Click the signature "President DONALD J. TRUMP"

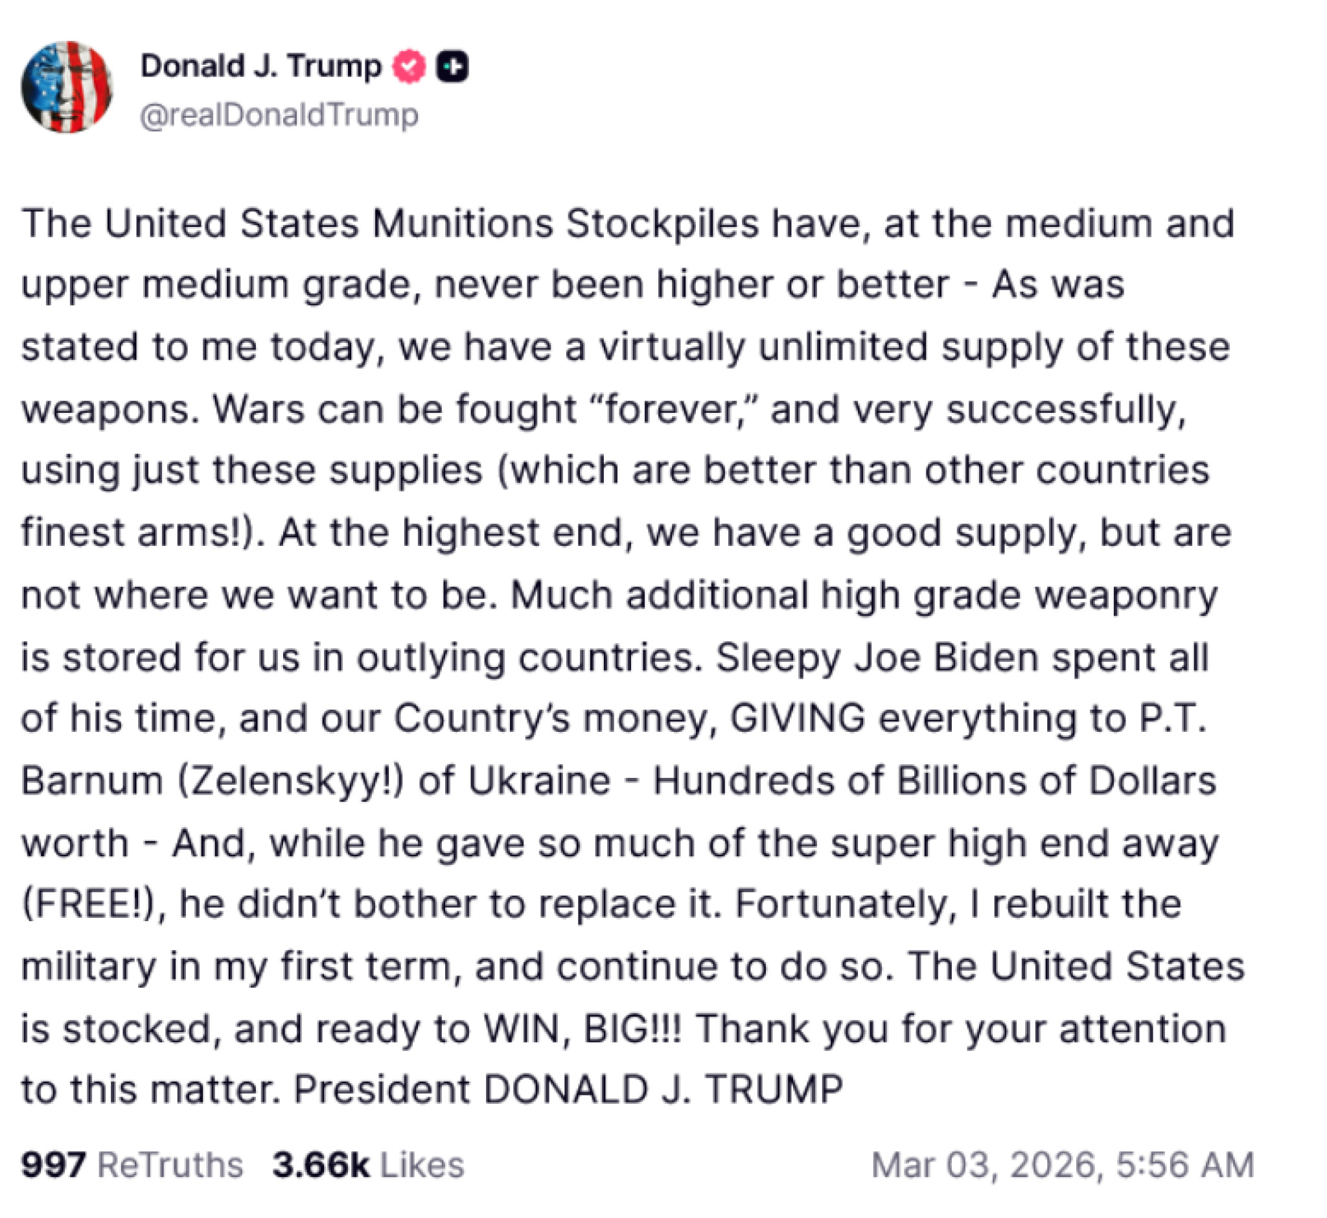(568, 1090)
